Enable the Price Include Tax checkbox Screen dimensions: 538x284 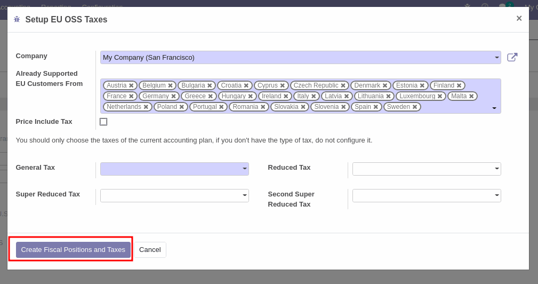(x=103, y=122)
